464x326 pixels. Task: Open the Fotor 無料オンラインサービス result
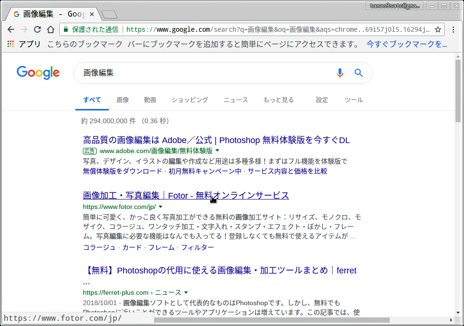point(186,195)
